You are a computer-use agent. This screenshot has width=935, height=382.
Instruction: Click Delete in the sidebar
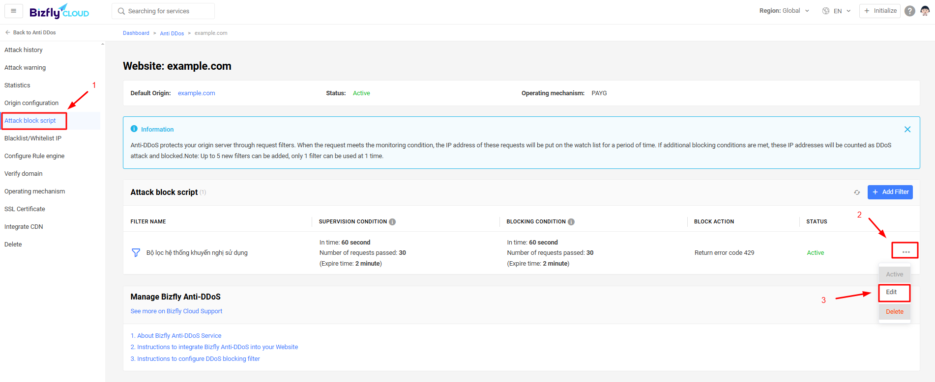13,245
